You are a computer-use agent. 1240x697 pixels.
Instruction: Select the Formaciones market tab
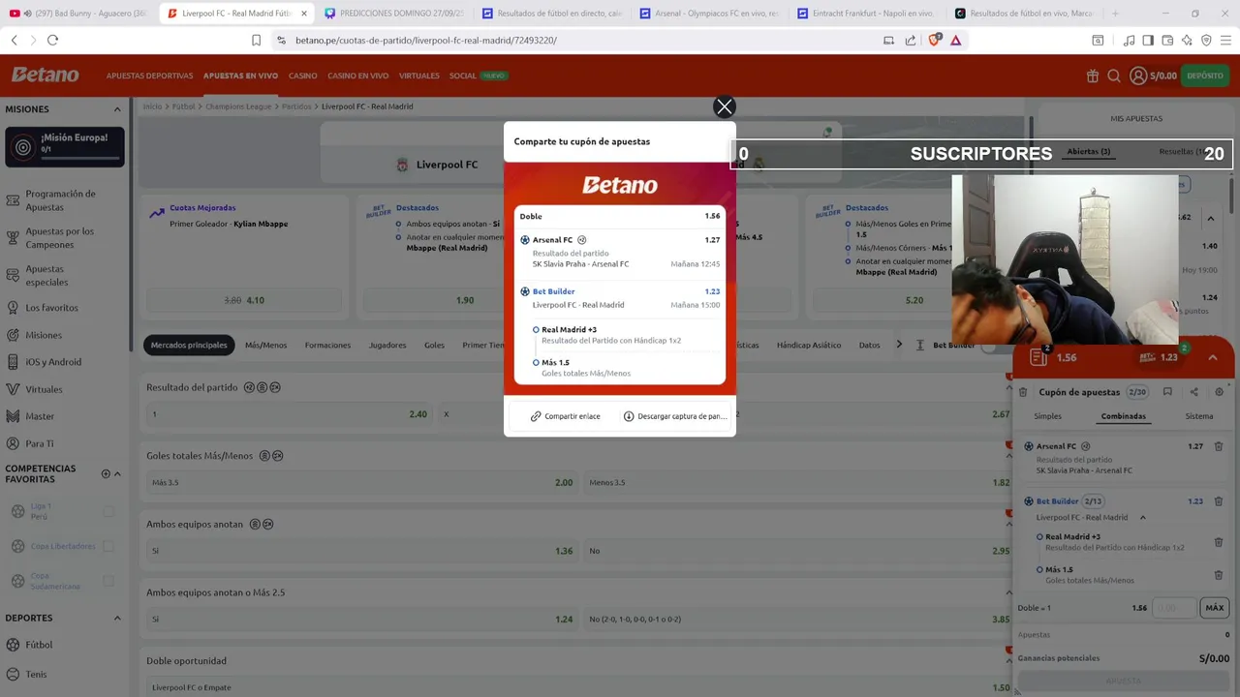point(327,345)
